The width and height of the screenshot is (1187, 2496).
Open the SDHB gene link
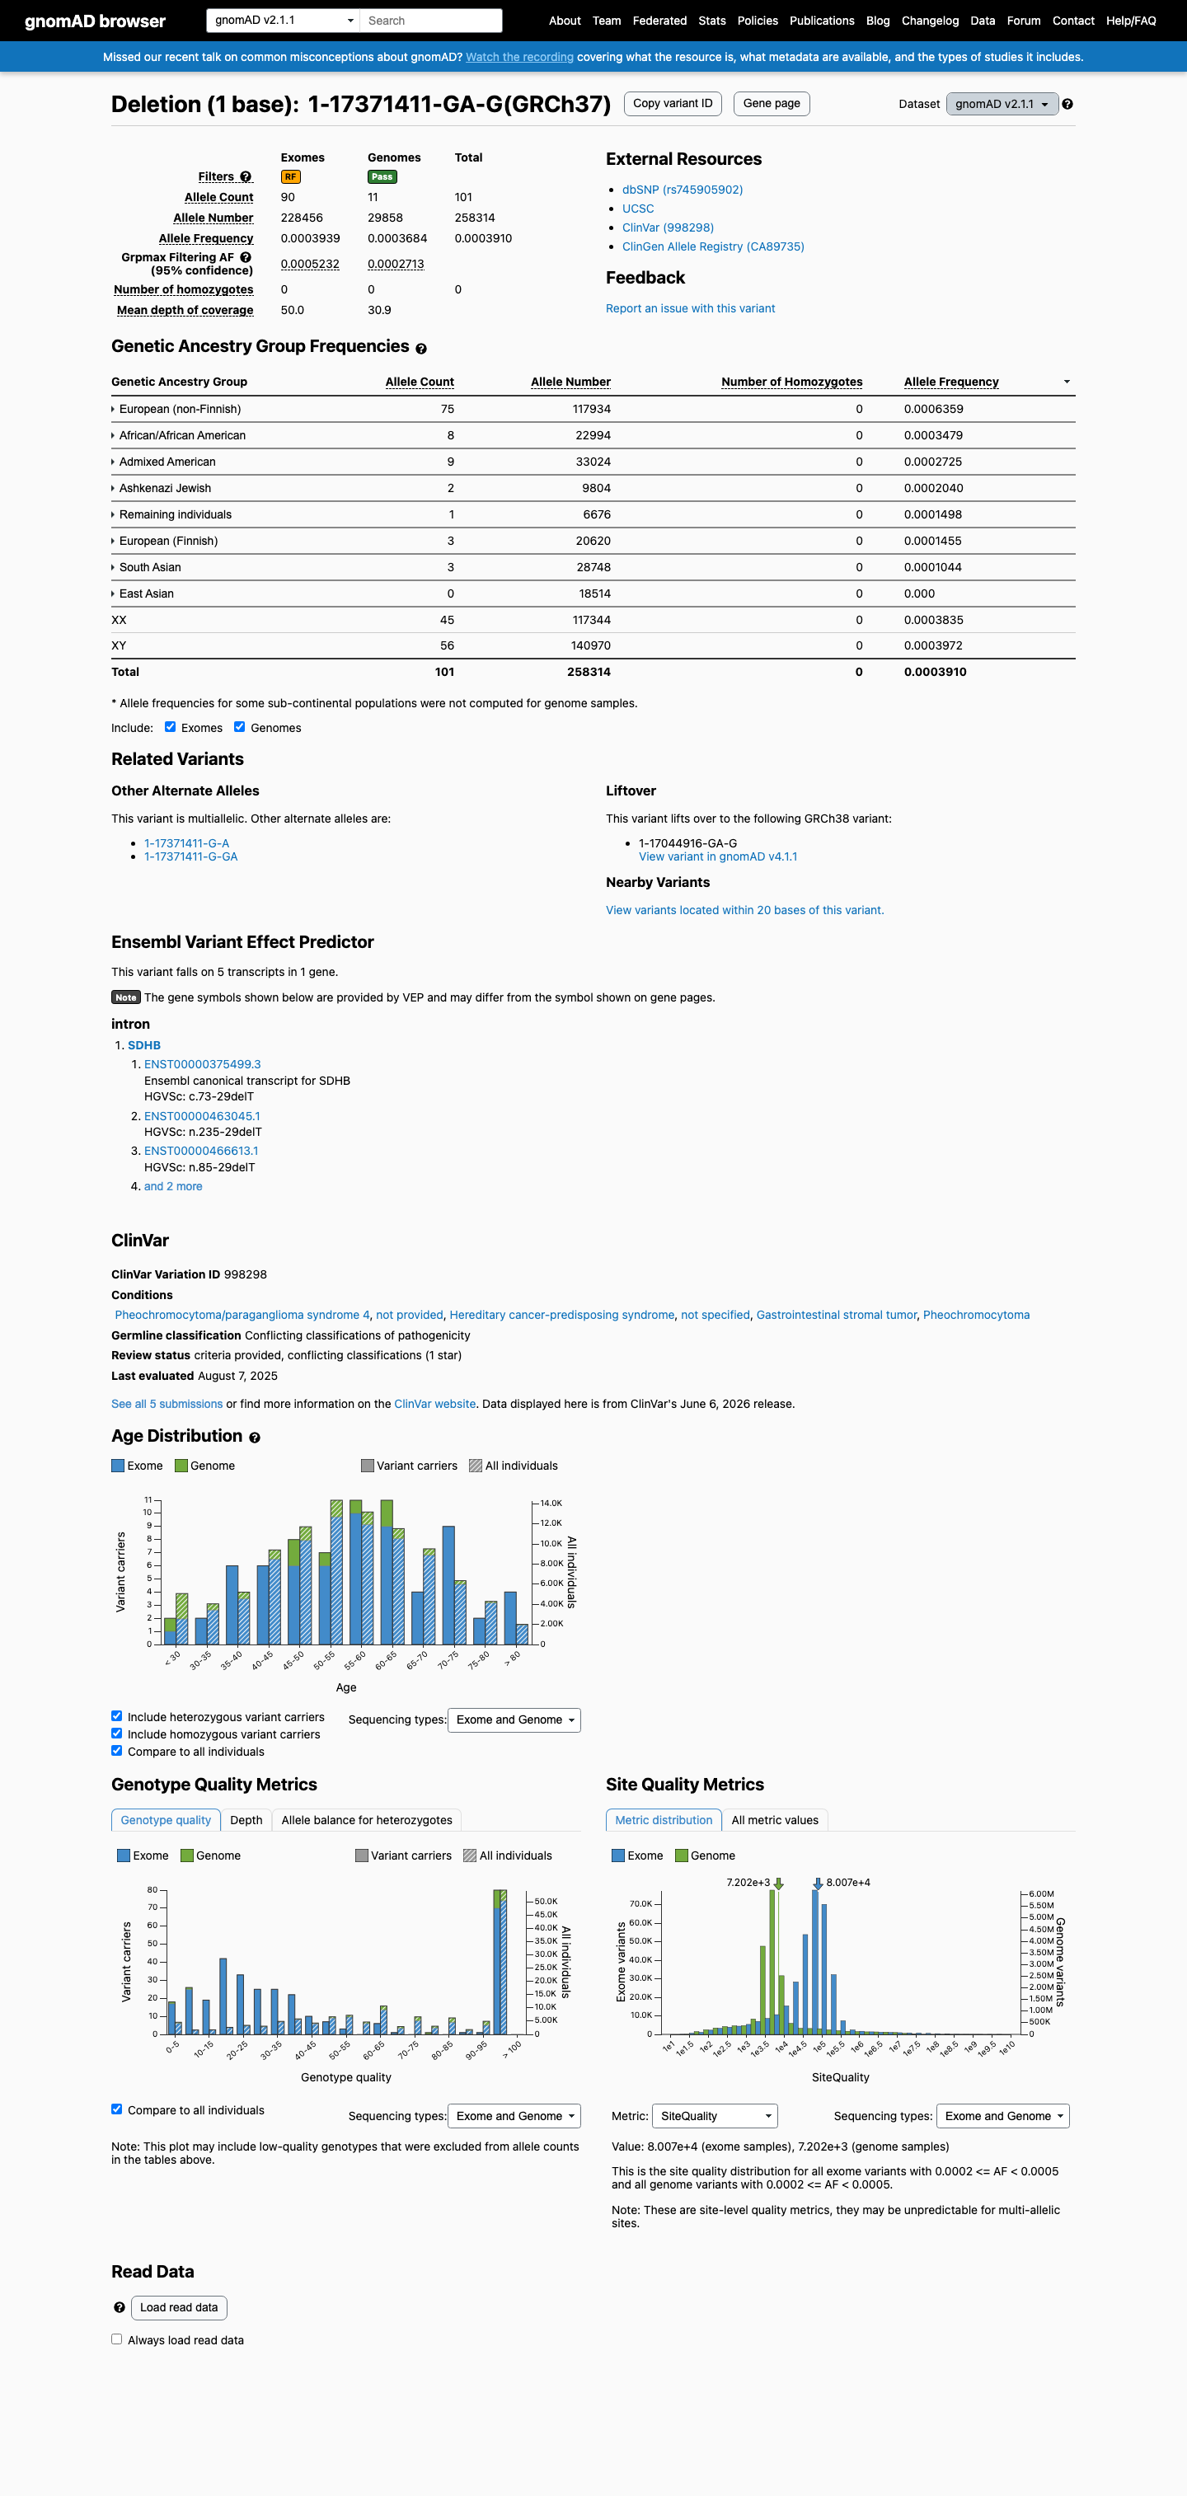(x=144, y=1044)
